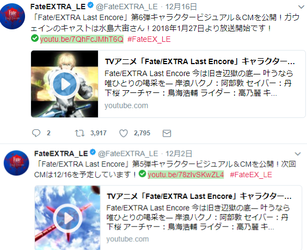Click the #FateEX_LE hashtag in the 12月2日 tweet
The height and width of the screenshot is (250, 307).
(251, 174)
